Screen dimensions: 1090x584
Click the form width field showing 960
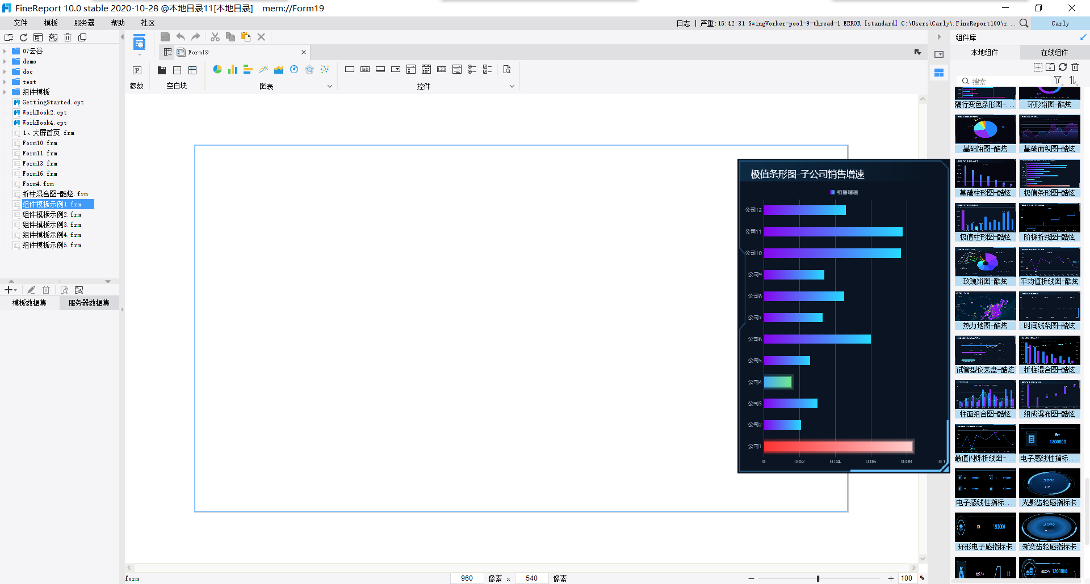pyautogui.click(x=467, y=578)
